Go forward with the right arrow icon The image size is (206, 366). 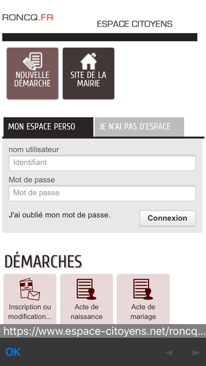pos(196,353)
